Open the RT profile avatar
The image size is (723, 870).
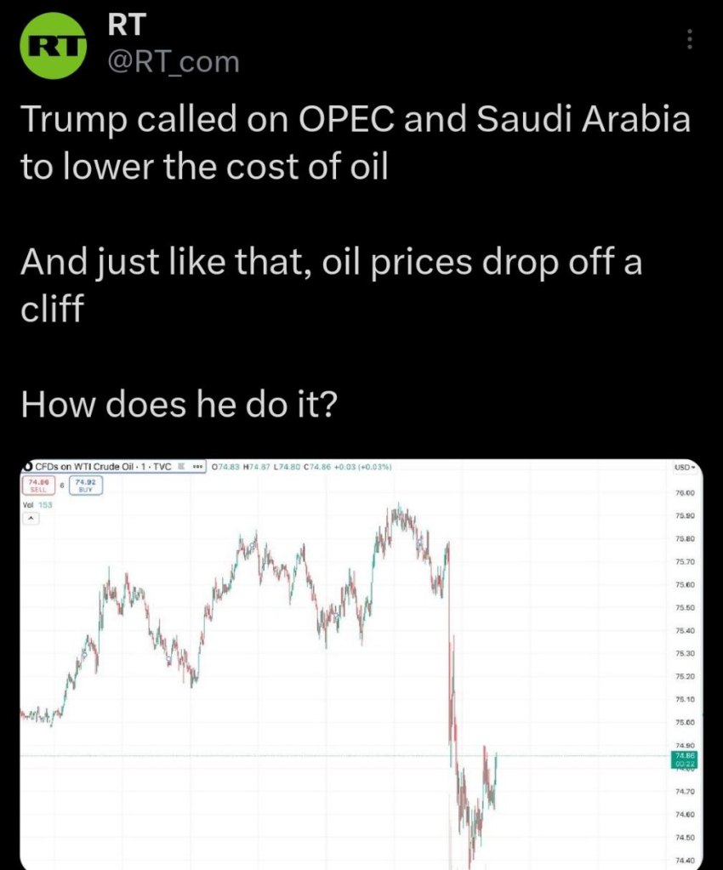click(54, 49)
